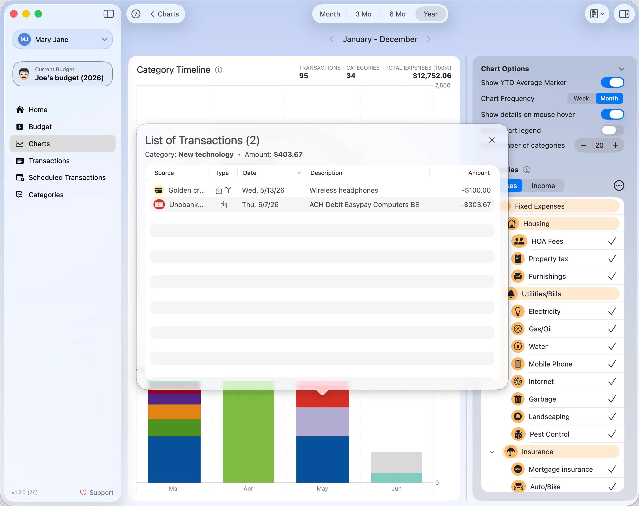Uncheck the HOA Fees category

click(x=612, y=241)
